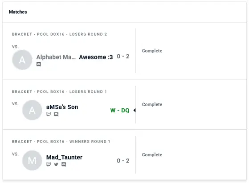Image resolution: width=249 pixels, height=183 pixels.
Task: Open Awesome :3 player profile
Action: point(96,57)
